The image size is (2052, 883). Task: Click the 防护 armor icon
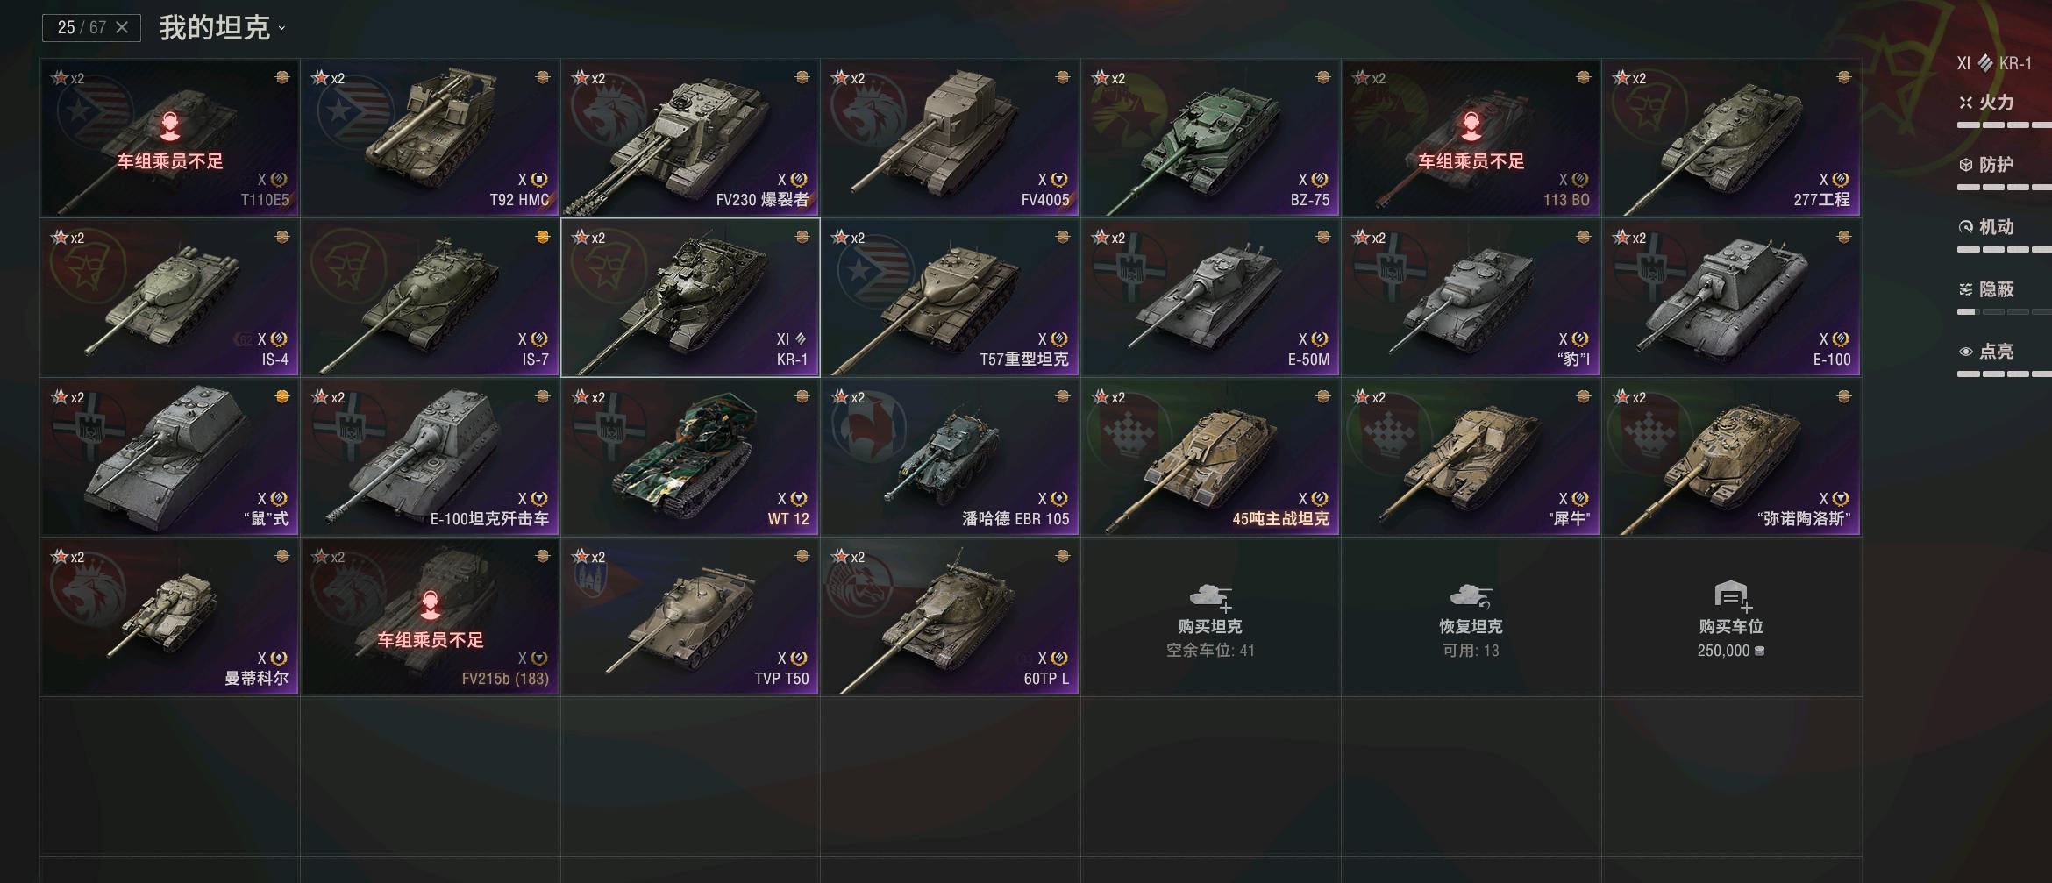point(1966,165)
